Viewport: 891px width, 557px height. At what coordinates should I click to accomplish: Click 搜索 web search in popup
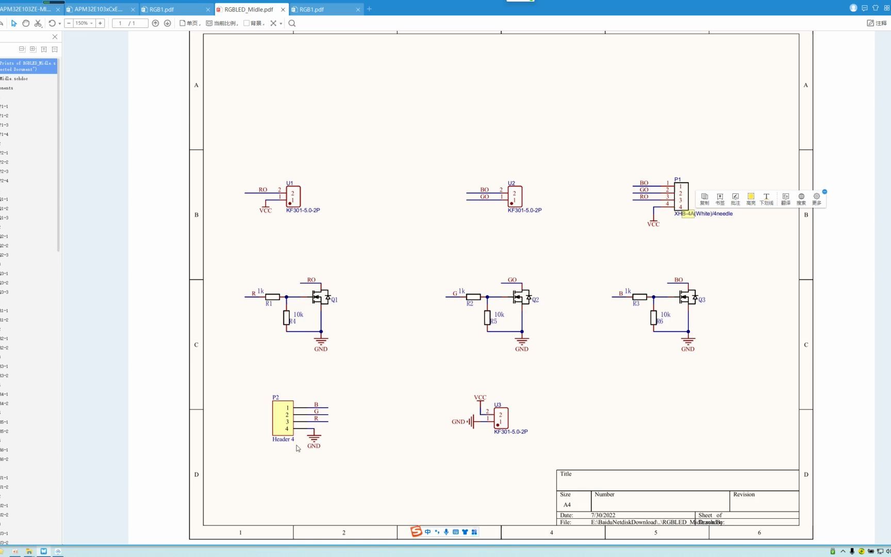[801, 199]
